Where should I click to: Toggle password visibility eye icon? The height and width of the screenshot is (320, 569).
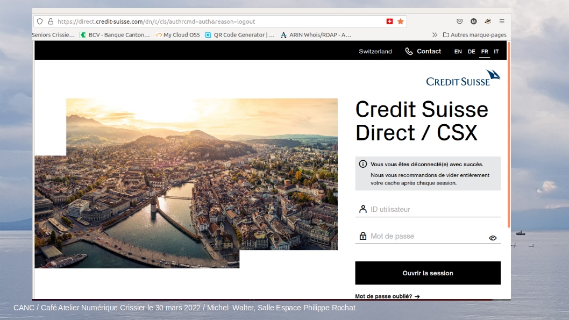(493, 238)
